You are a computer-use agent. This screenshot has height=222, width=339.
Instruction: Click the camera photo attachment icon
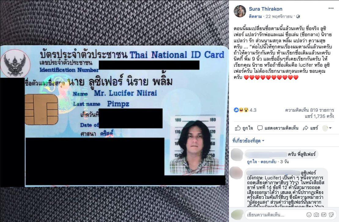tap(316, 215)
